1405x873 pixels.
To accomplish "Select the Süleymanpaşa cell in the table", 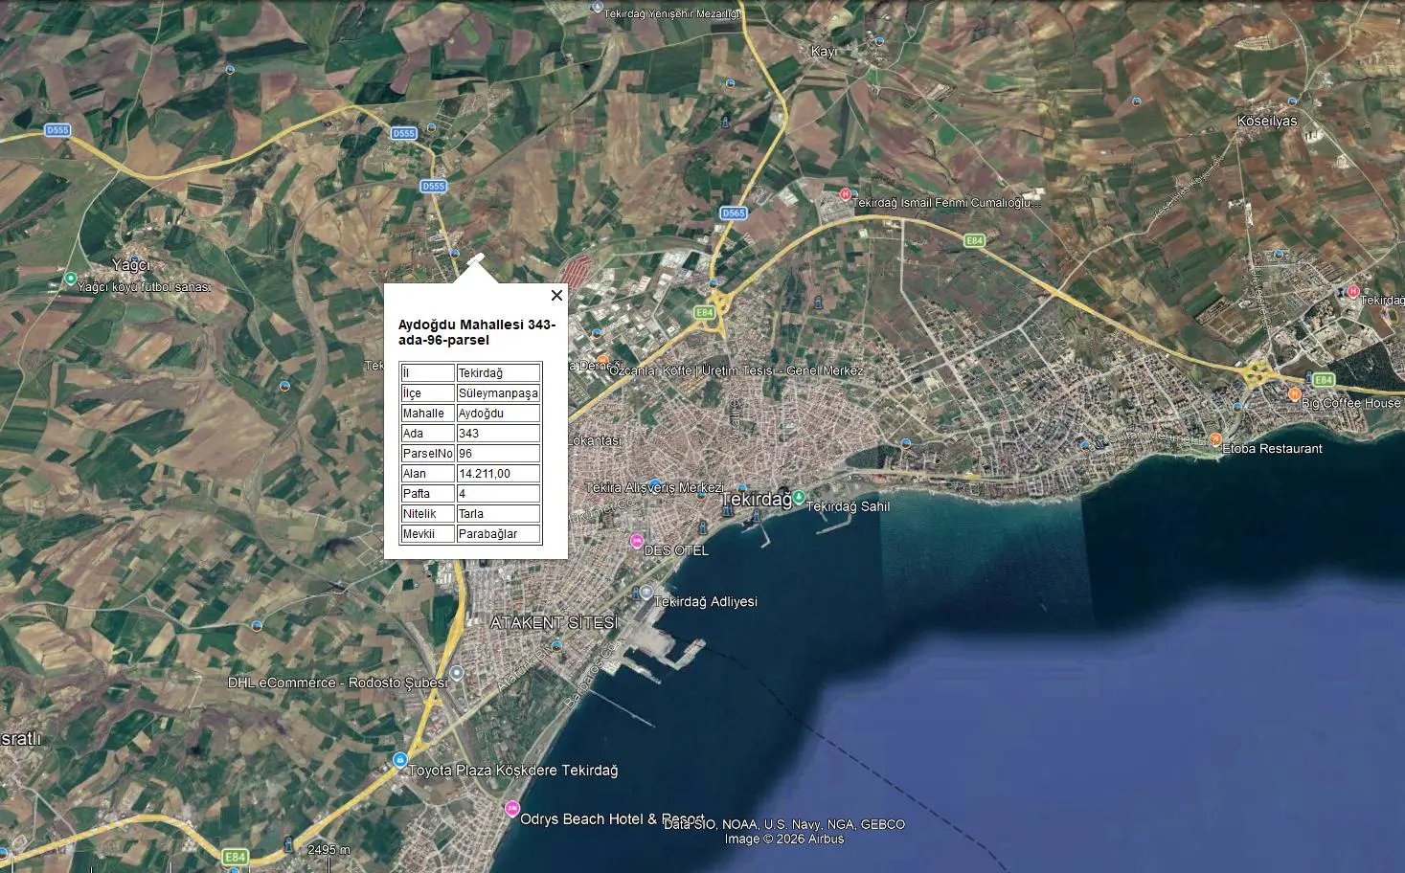I will point(498,393).
